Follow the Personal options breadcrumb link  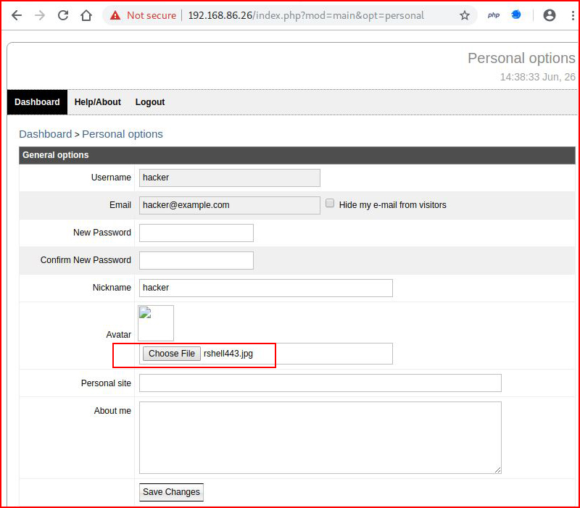click(123, 134)
